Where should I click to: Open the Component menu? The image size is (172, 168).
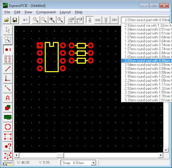click(x=46, y=12)
